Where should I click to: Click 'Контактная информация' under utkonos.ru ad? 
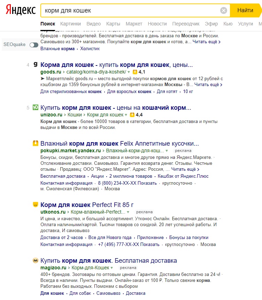coord(67,245)
